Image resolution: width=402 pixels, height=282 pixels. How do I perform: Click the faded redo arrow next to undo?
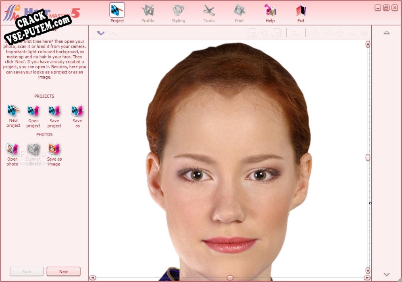(x=113, y=33)
